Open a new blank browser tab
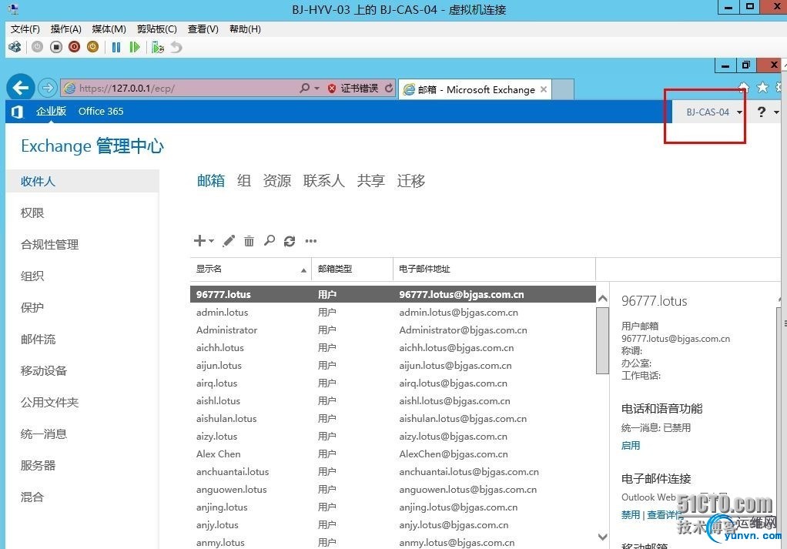Viewport: 787px width, 549px height. [x=563, y=90]
